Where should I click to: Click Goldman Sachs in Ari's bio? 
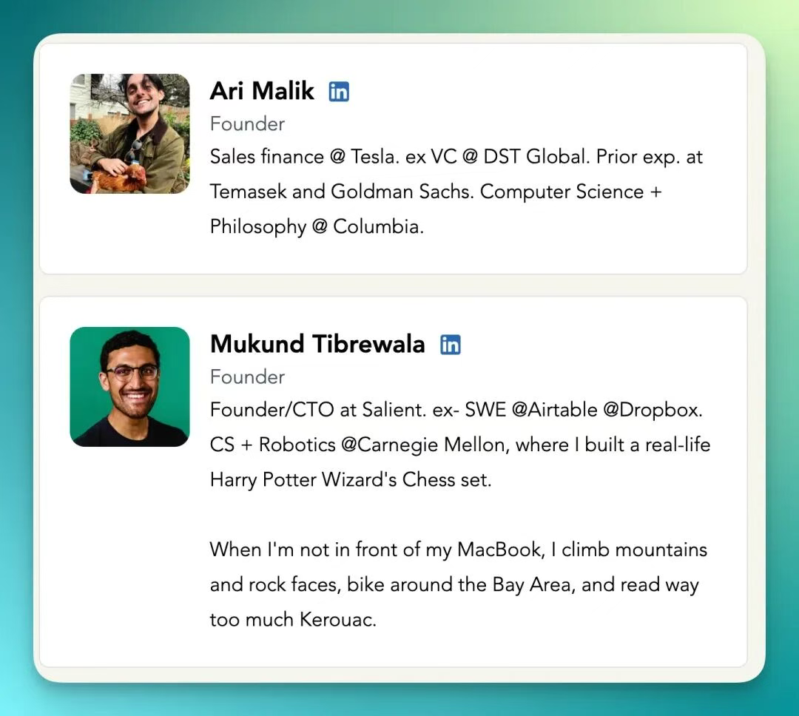click(x=402, y=192)
